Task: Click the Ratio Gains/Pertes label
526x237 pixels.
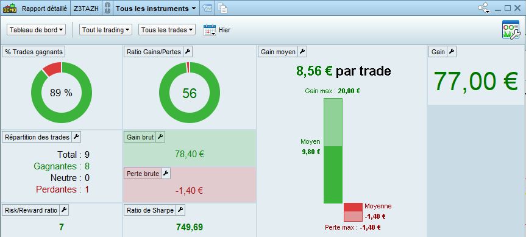Action: pyautogui.click(x=154, y=52)
